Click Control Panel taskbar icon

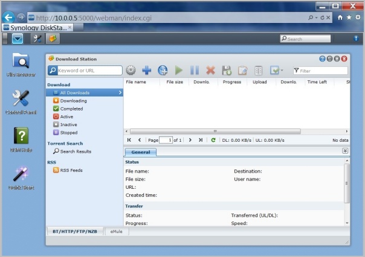pyautogui.click(x=37, y=39)
